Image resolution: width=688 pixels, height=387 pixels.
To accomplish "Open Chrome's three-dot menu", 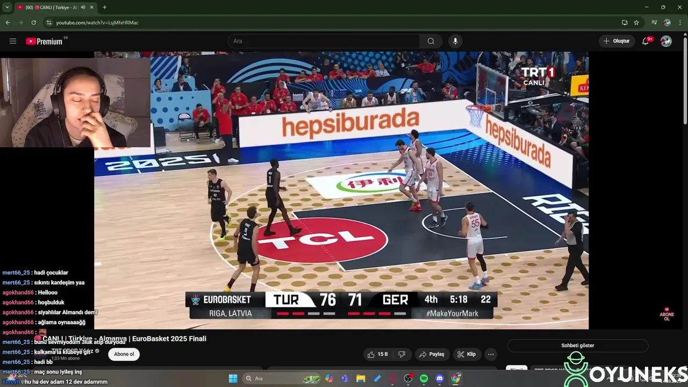I will (680, 23).
